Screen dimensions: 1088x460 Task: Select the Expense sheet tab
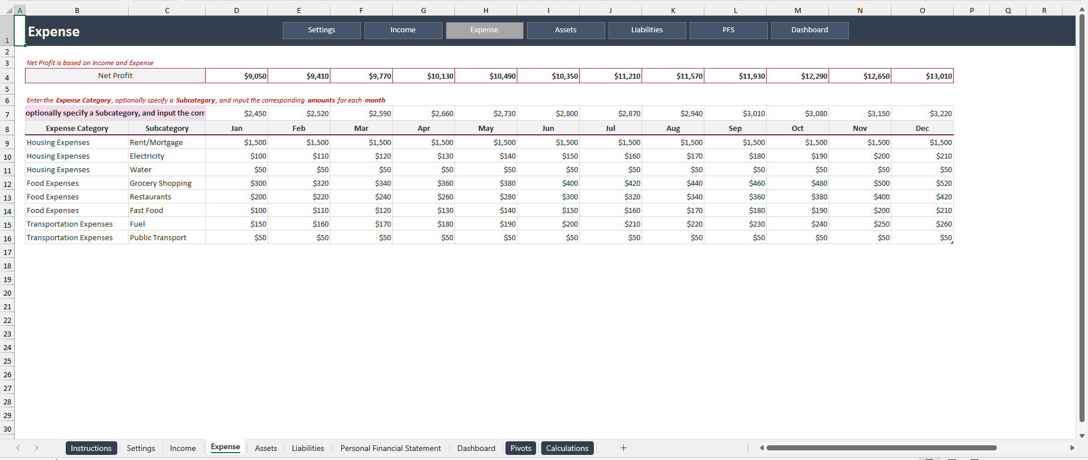click(226, 447)
